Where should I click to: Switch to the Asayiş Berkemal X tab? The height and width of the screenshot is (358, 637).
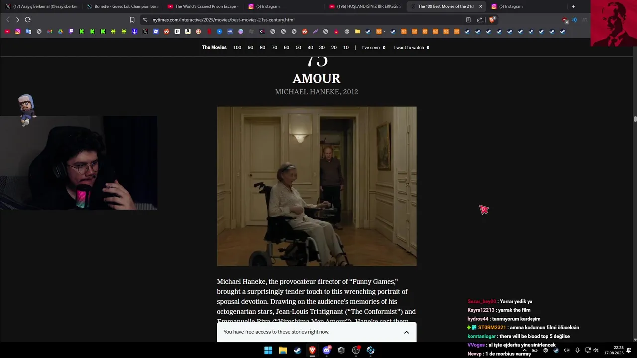tap(42, 6)
